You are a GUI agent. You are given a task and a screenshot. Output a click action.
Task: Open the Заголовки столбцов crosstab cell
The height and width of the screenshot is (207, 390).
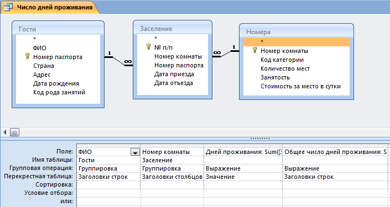tap(172, 177)
